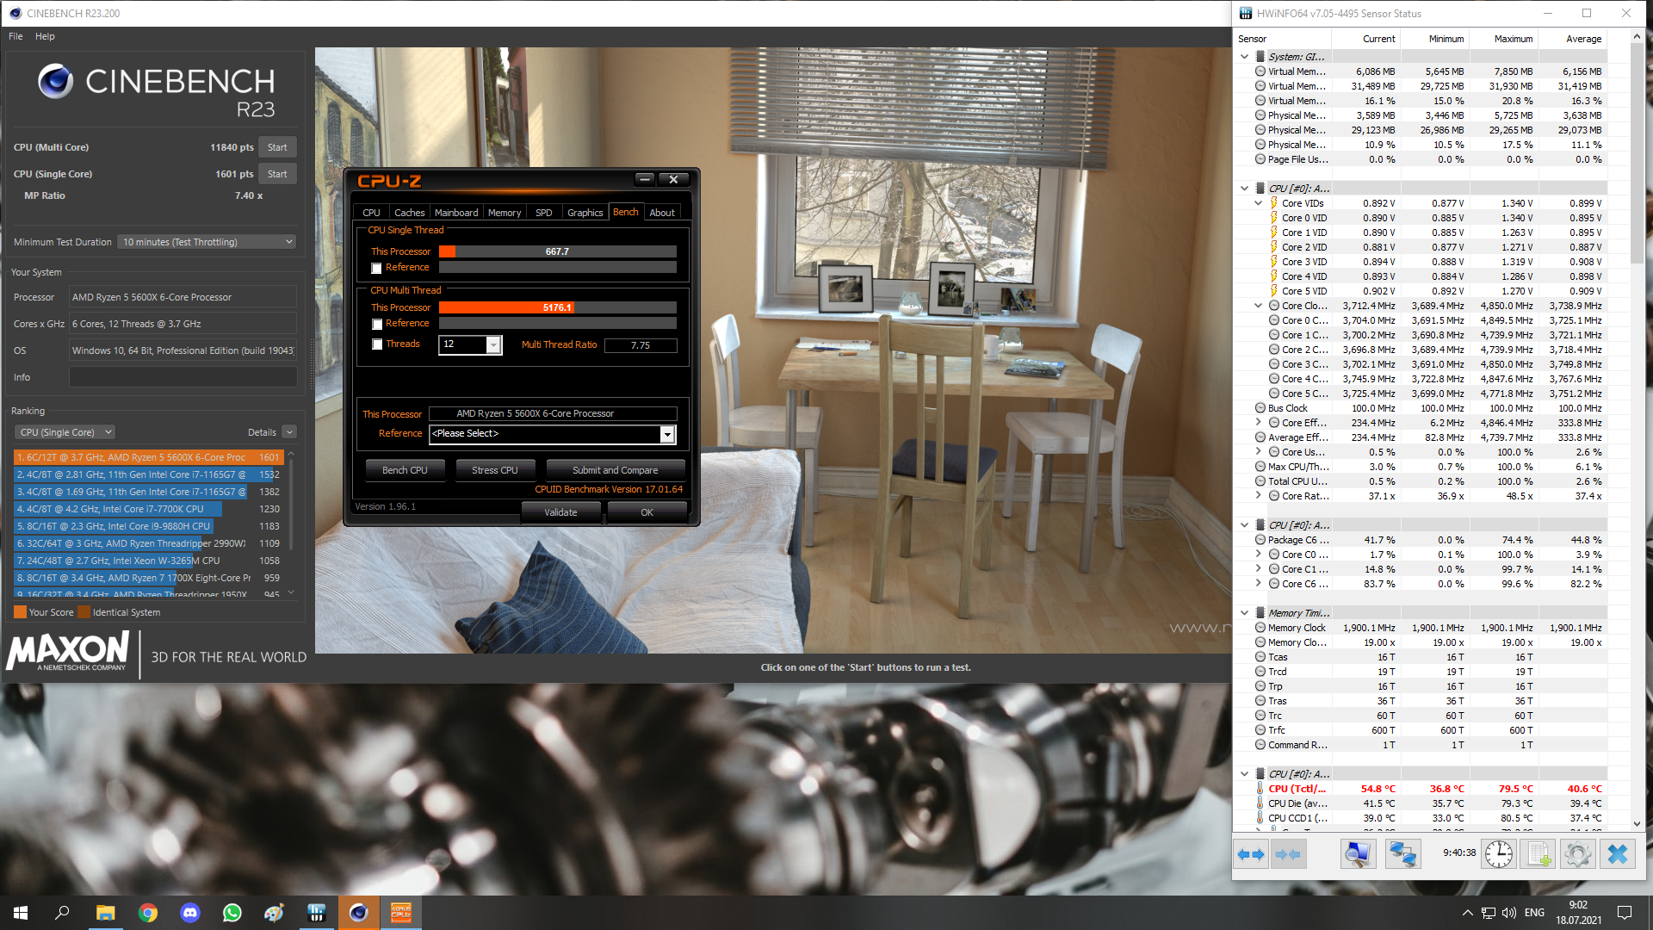Open the Minimum Test Duration dropdown
Image resolution: width=1653 pixels, height=930 pixels.
(x=207, y=242)
